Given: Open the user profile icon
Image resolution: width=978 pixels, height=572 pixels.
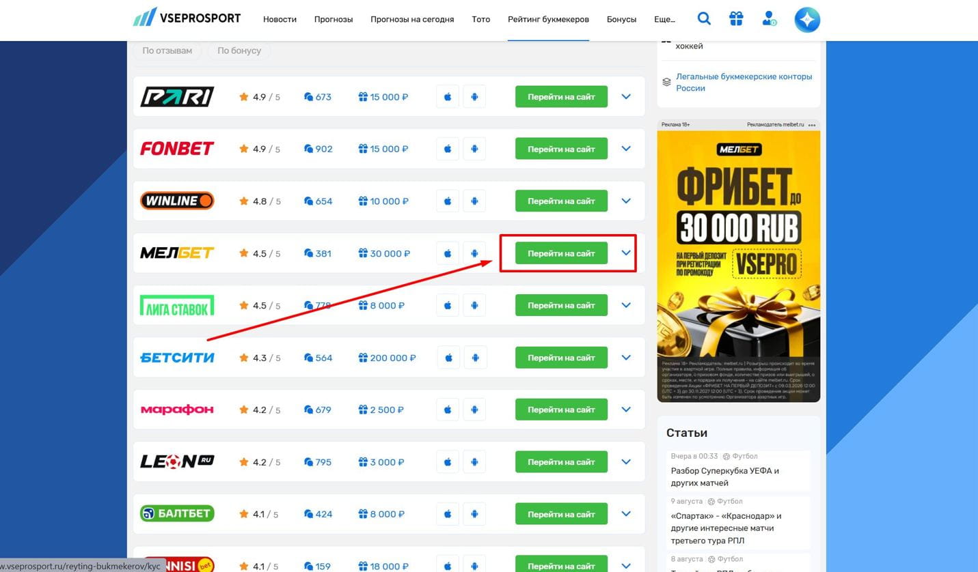Looking at the screenshot, I should tap(770, 19).
